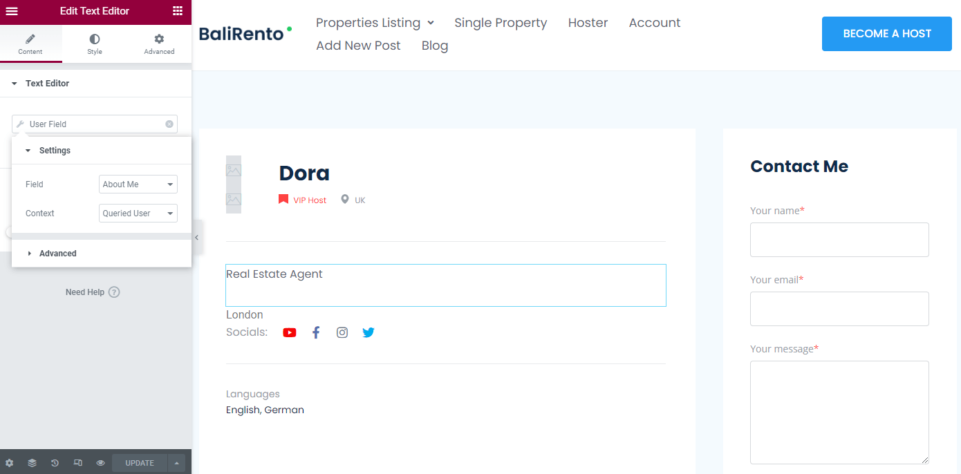Focus the Your message textarea

click(839, 413)
